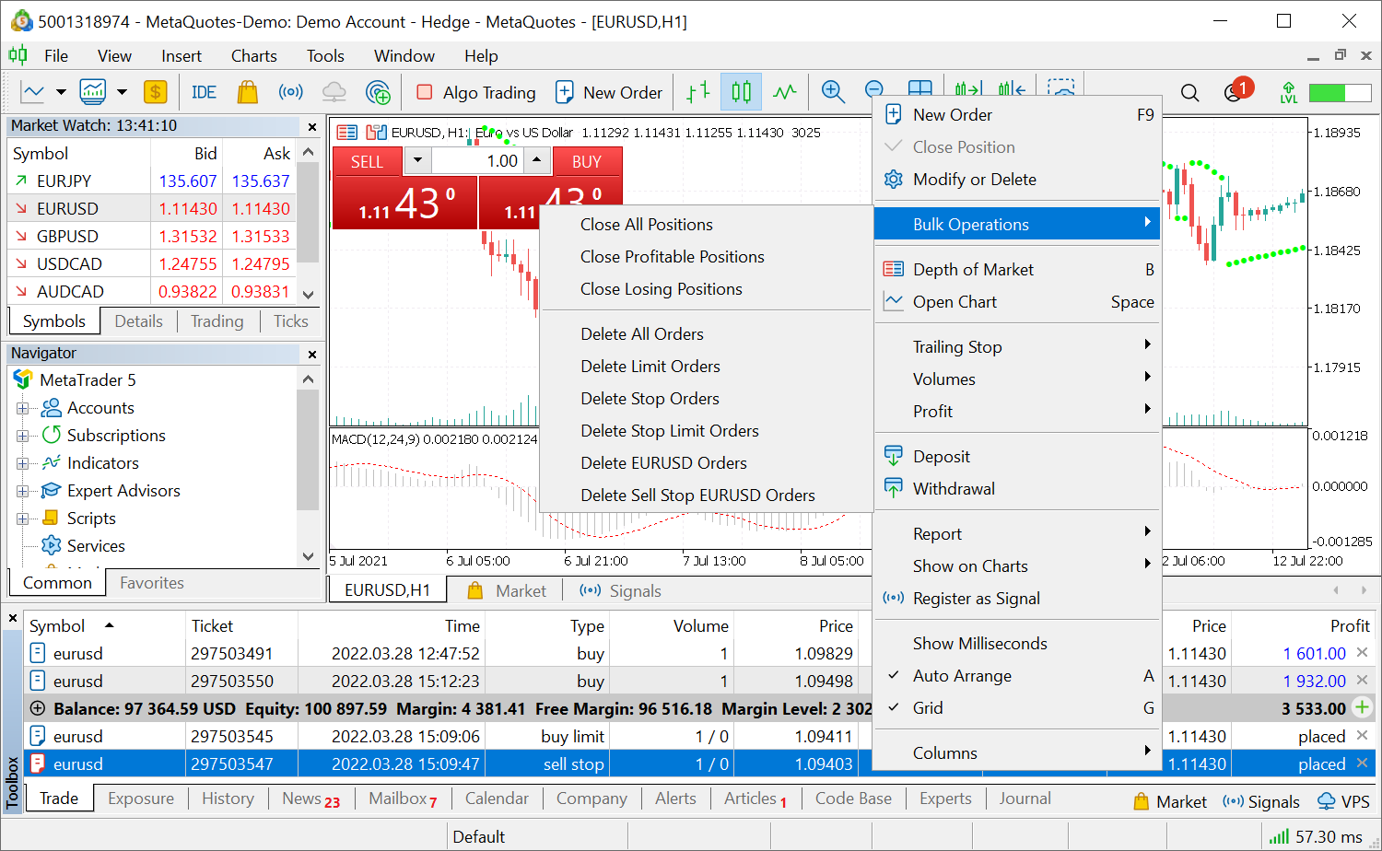Open the Trailing Stop submenu
Image resolution: width=1382 pixels, height=851 pixels.
pyautogui.click(x=958, y=346)
